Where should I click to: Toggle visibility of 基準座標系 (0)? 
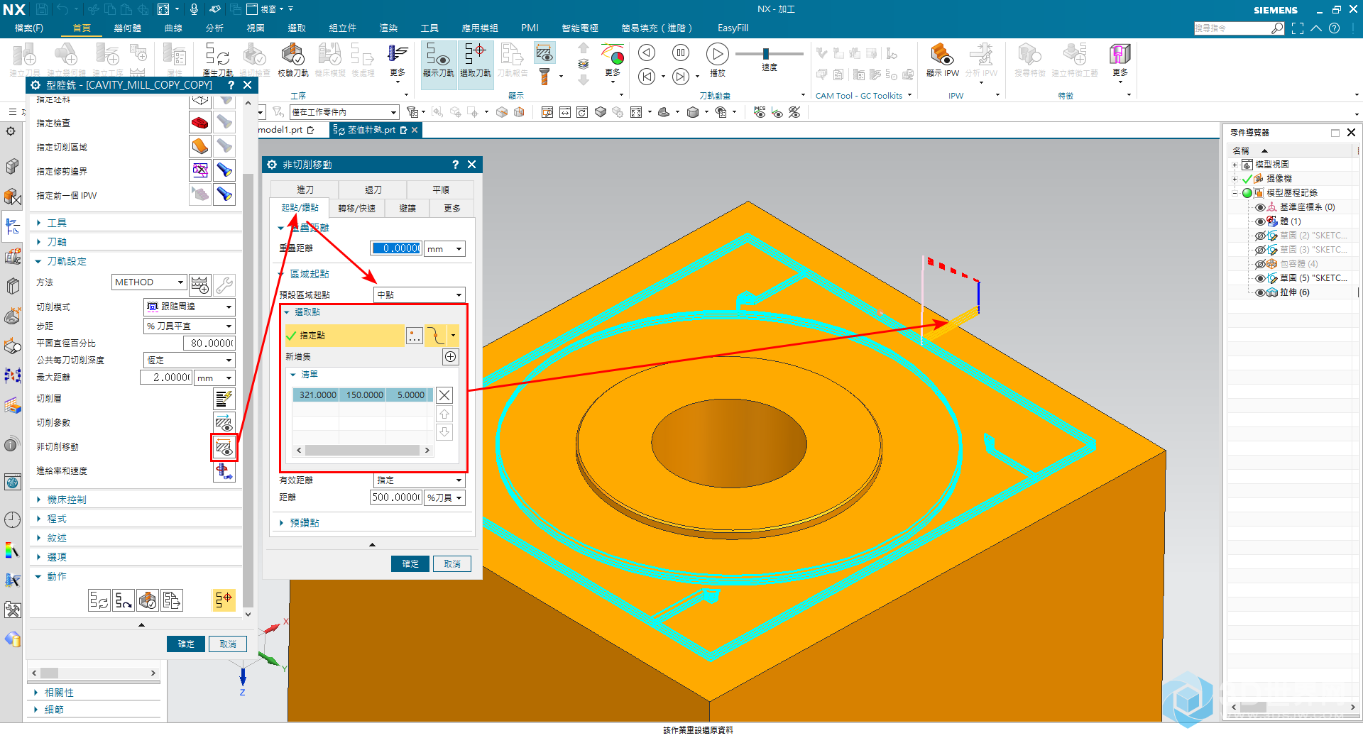[x=1260, y=207]
